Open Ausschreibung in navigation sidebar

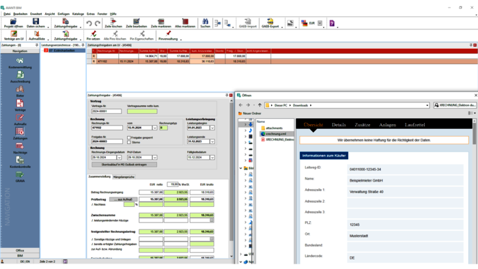[x=20, y=77]
